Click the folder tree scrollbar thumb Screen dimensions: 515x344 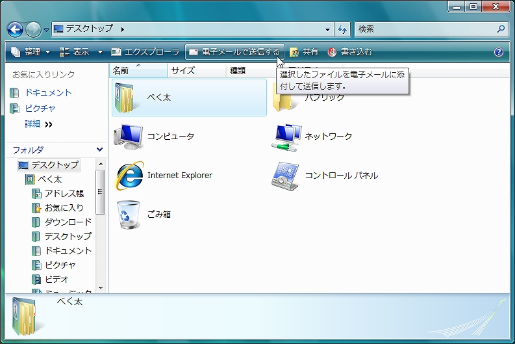click(101, 192)
